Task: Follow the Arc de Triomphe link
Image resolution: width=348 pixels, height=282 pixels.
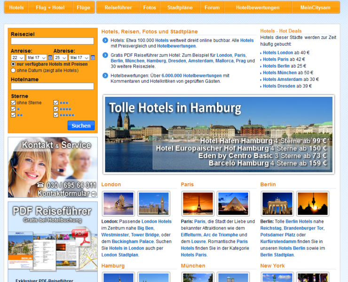Action: pos(221,235)
